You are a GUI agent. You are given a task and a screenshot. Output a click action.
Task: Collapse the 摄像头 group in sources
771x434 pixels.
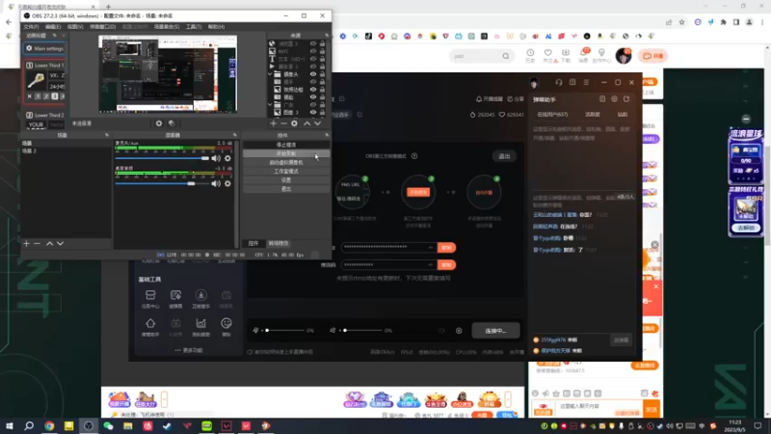point(270,74)
